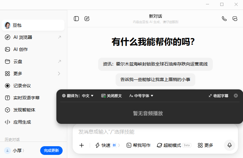Minimize the window
The width and height of the screenshot is (243, 158).
[207, 4]
